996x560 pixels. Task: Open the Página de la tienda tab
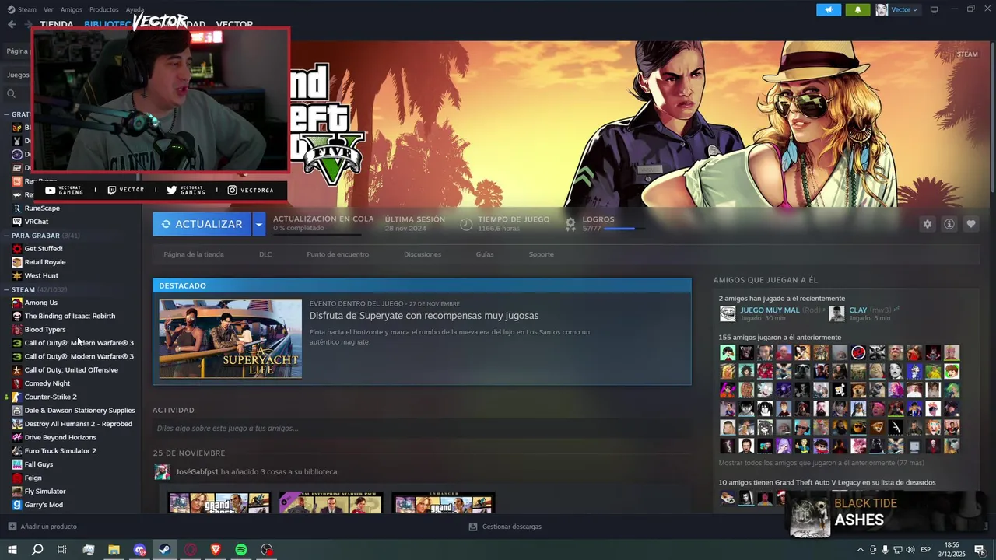click(x=194, y=254)
